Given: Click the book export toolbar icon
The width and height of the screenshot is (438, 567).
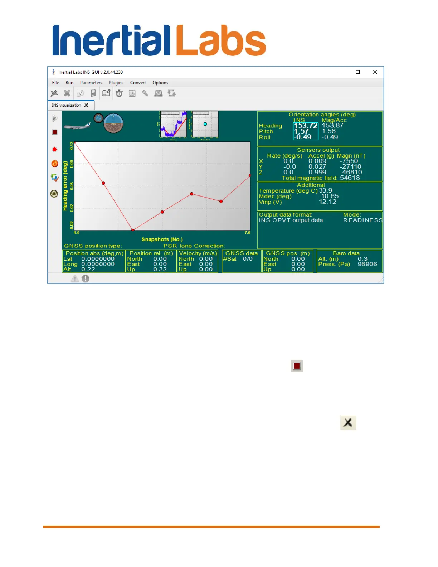Looking at the screenshot, I should tap(106, 93).
